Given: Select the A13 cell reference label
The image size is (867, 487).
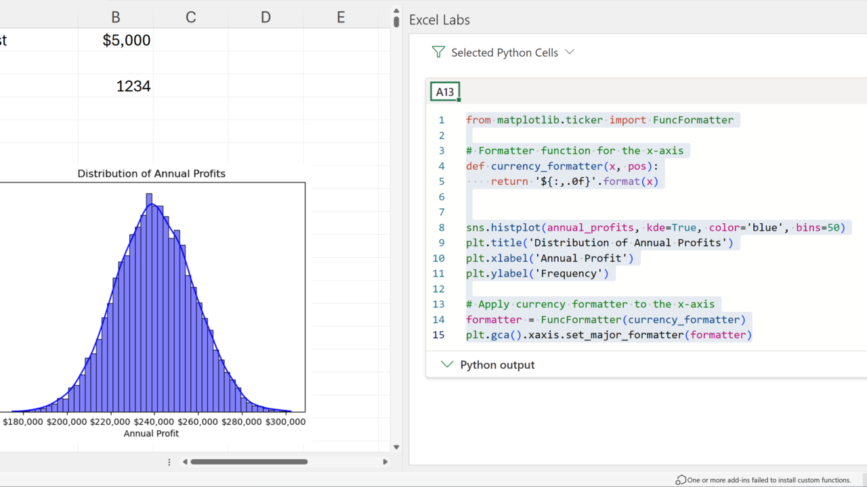Looking at the screenshot, I should coord(445,92).
